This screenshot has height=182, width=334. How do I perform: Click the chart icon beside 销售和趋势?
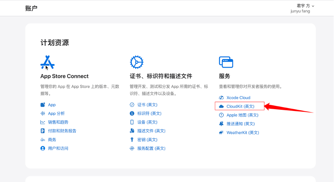[42, 122]
